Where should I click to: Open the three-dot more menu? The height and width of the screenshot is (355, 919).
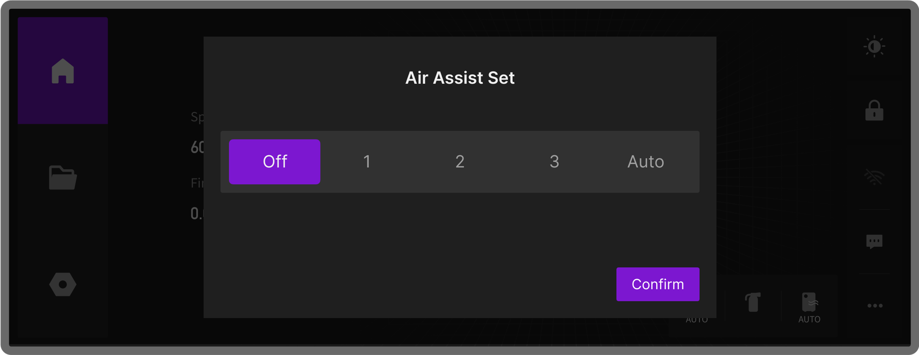[x=875, y=306]
